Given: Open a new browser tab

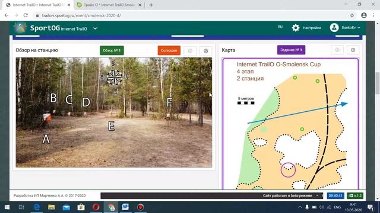Looking at the screenshot, I should pos(151,5).
